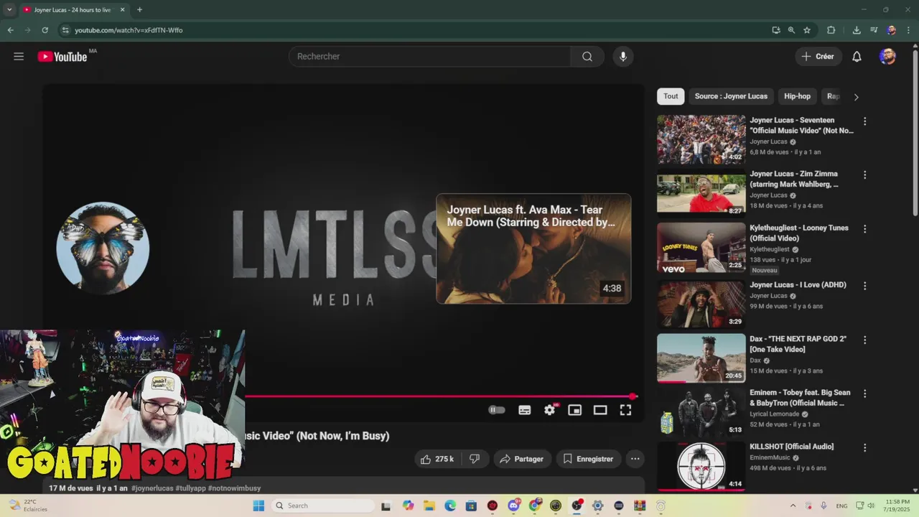Open the notifications bell
Viewport: 919px width, 517px height.
857,57
